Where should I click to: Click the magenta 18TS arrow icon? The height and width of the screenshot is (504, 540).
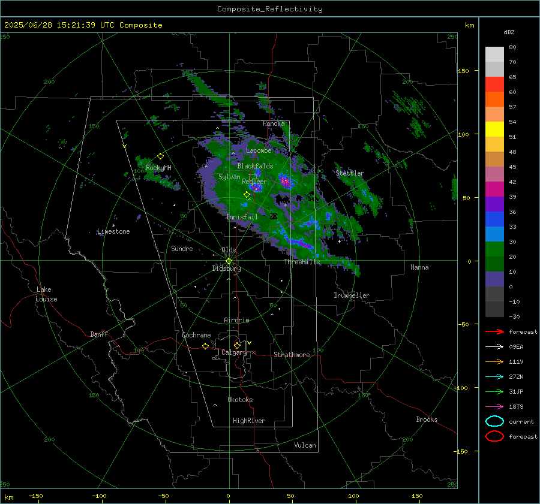coord(494,407)
